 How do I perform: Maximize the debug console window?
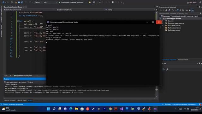(153, 22)
